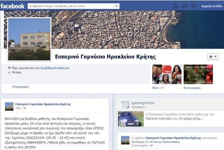Screen dimensions: 224x150
Task: Click the post author's small avatar
Action: coord(9,106)
